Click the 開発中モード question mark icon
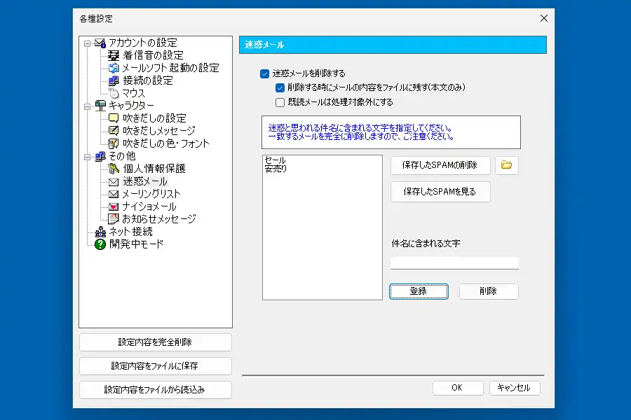631x420 pixels. pos(100,244)
